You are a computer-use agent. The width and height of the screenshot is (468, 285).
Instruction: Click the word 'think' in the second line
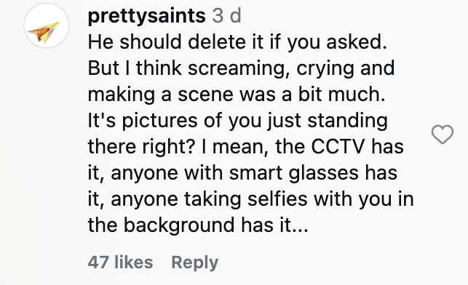pyautogui.click(x=159, y=68)
